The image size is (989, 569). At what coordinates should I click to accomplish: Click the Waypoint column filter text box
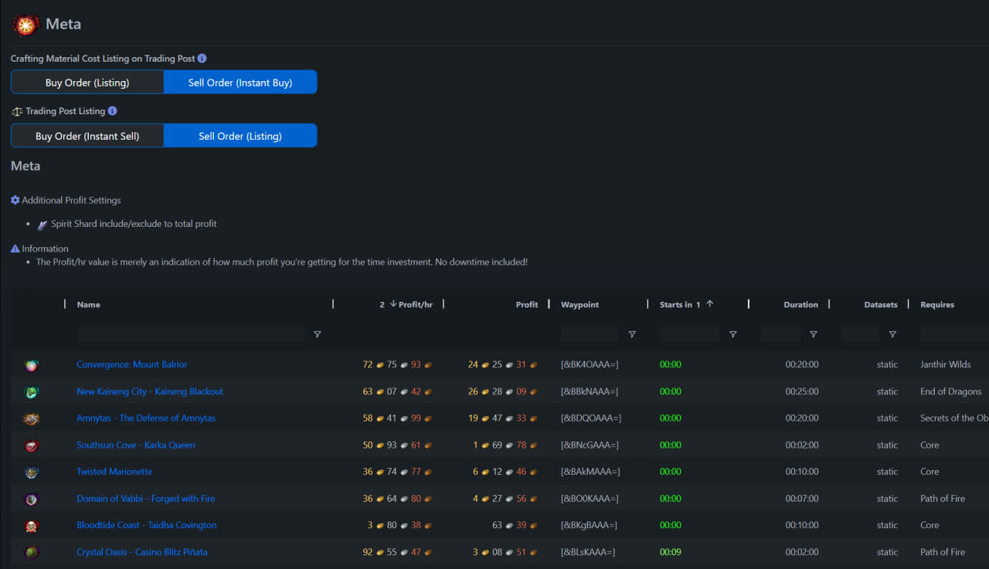click(x=590, y=334)
